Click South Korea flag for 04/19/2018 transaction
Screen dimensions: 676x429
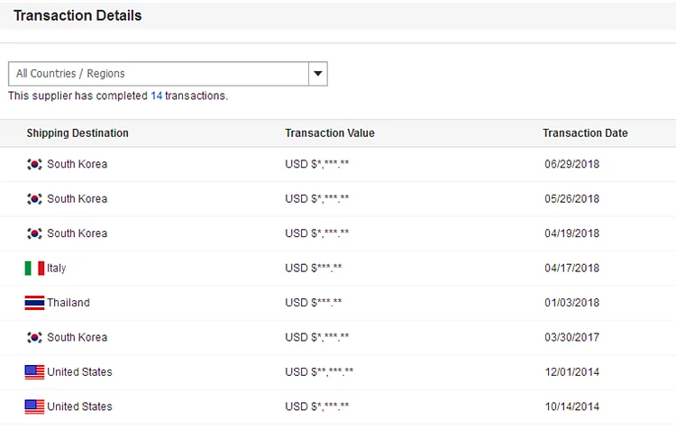pyautogui.click(x=34, y=233)
